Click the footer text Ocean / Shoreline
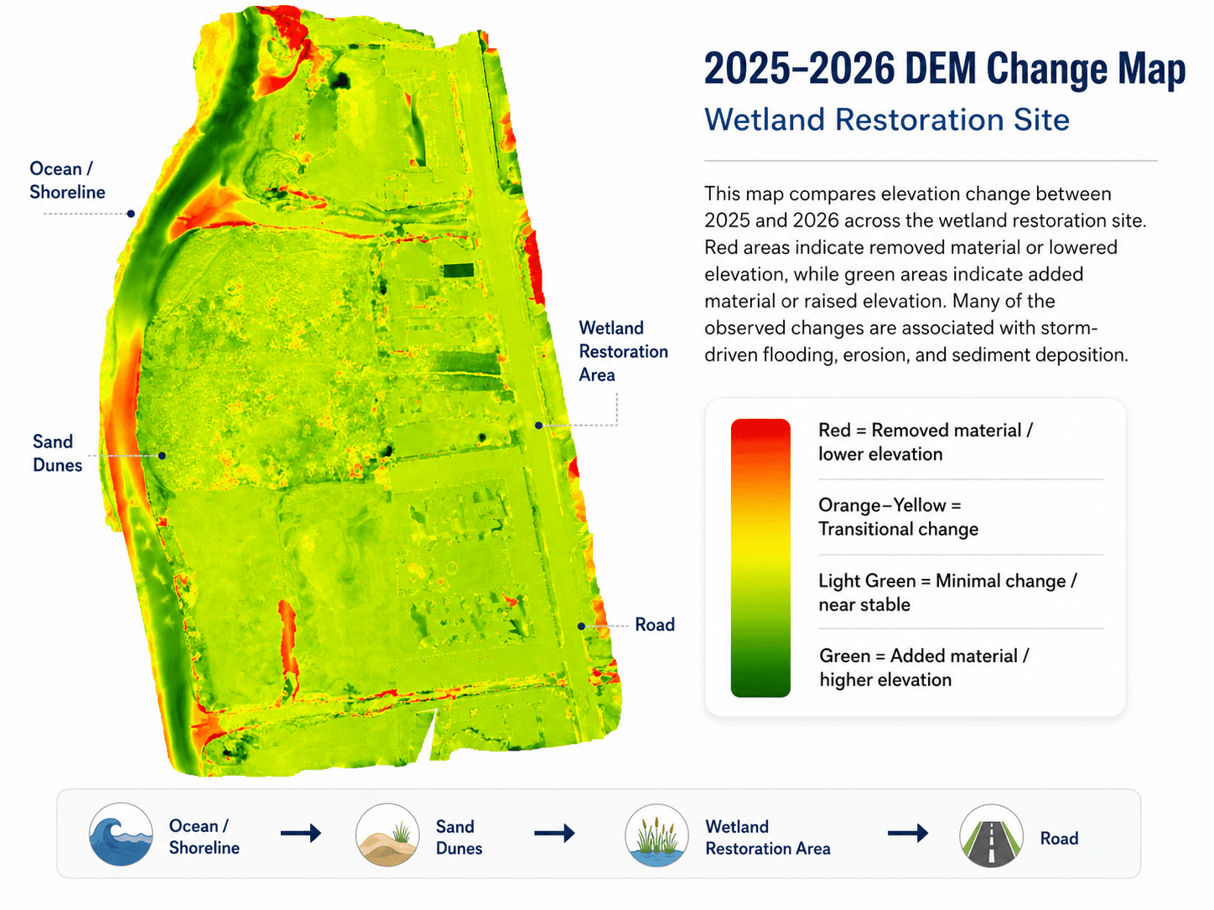This screenshot has height=910, width=1214. coord(204,836)
